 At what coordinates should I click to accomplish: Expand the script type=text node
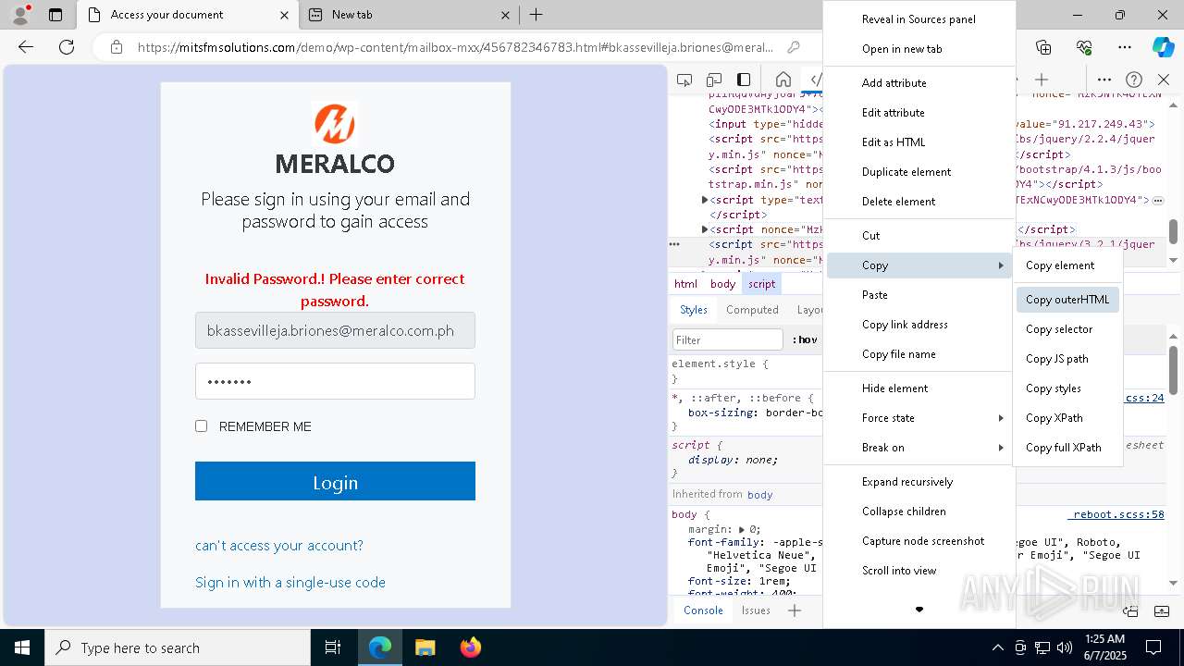point(705,200)
